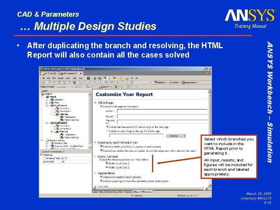
Task: Uncheck Model, Load Case 1 checkbox
Action: pyautogui.click(x=107, y=163)
